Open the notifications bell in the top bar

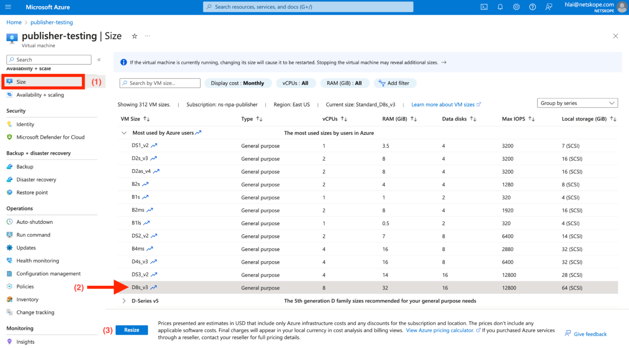point(500,7)
